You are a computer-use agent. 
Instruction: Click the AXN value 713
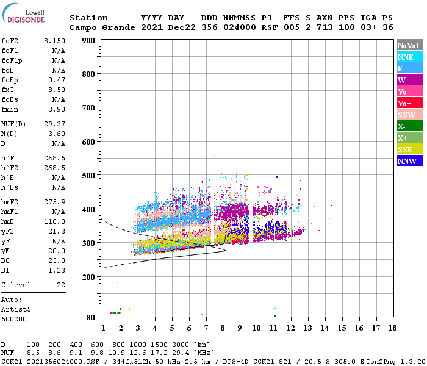coord(325,27)
